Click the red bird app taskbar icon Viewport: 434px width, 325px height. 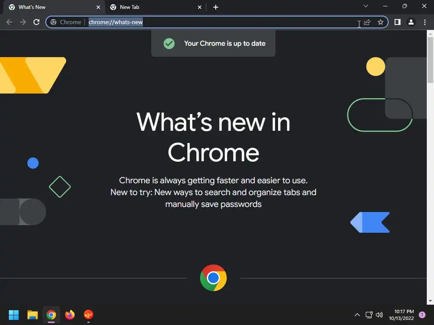(x=89, y=314)
